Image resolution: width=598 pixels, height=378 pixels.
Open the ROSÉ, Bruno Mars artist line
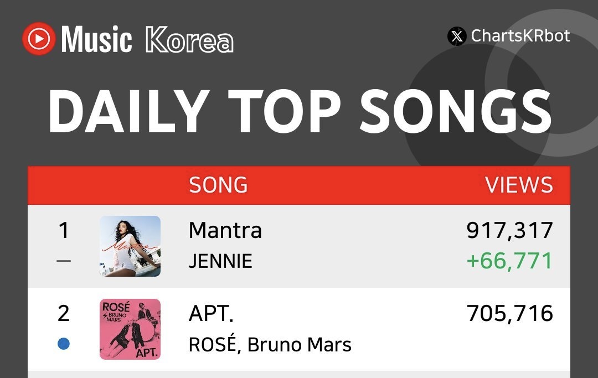pos(270,344)
